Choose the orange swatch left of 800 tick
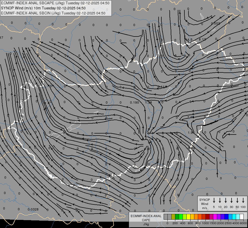 pyautogui.click(x=196, y=217)
